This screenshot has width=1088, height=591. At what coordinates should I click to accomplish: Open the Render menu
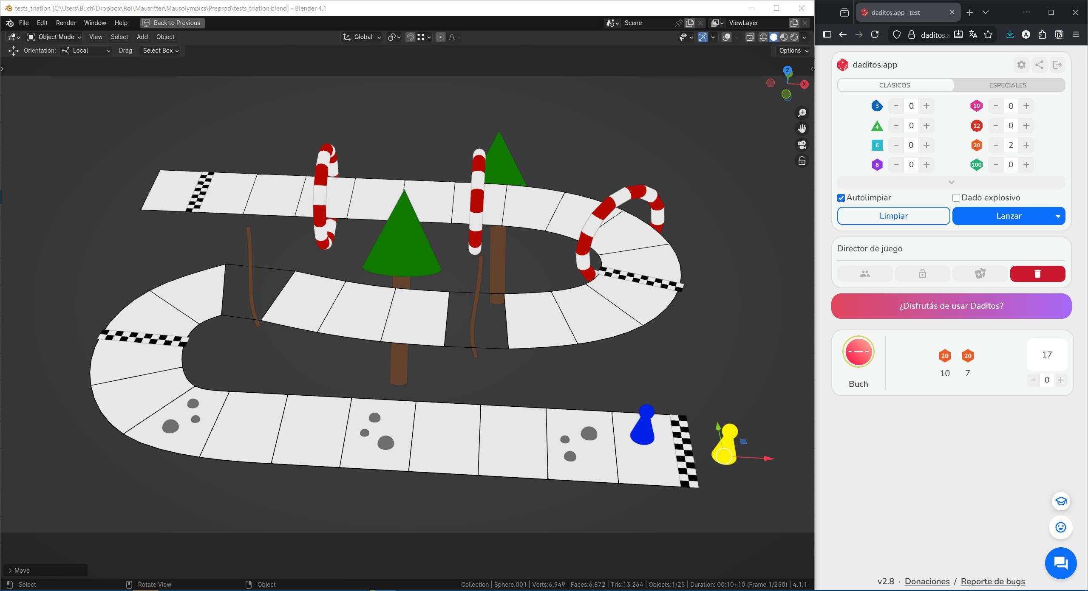(65, 23)
